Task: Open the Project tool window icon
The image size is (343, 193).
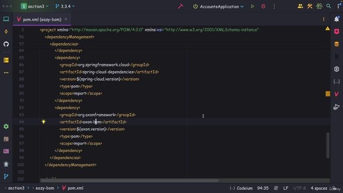Action: pos(6,19)
